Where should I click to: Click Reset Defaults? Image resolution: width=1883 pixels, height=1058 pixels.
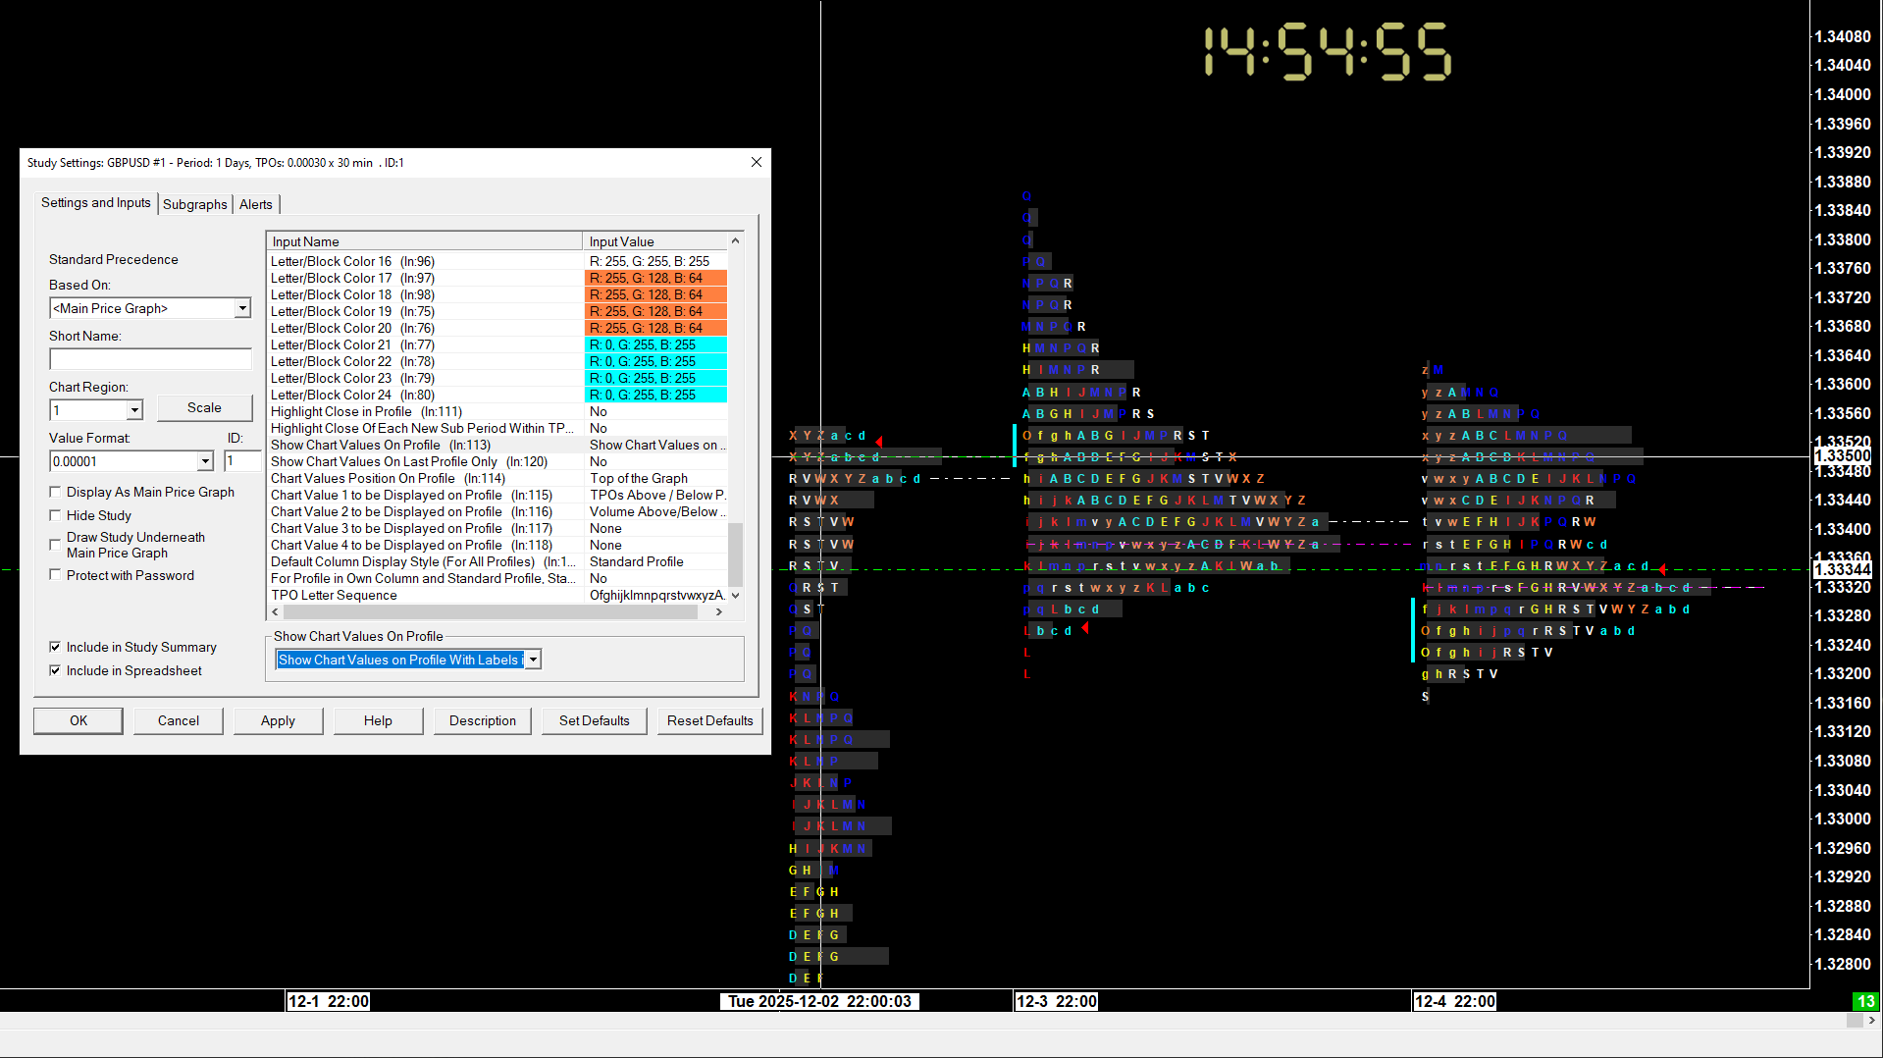tap(710, 720)
